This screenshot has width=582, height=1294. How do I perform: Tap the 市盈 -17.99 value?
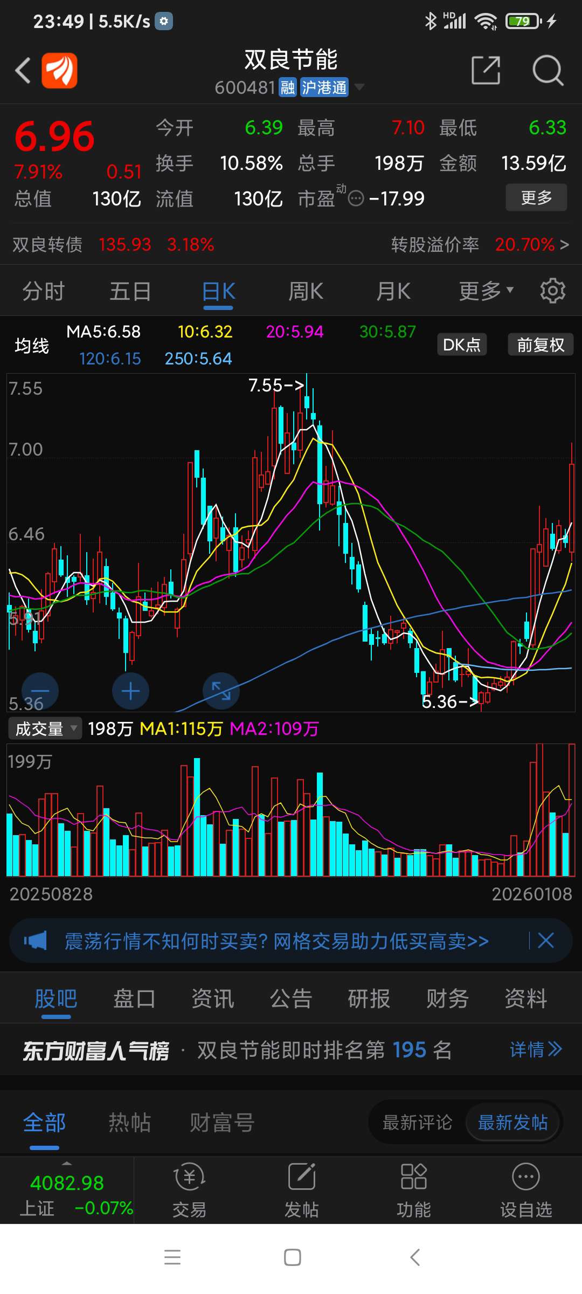tap(397, 199)
